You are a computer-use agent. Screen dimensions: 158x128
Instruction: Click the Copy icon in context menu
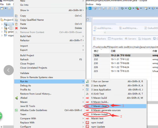[16, 16]
